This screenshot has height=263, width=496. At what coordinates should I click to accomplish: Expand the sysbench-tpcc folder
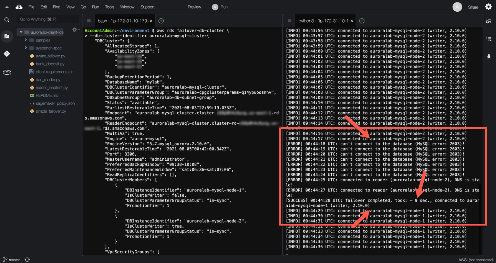pyautogui.click(x=26, y=48)
